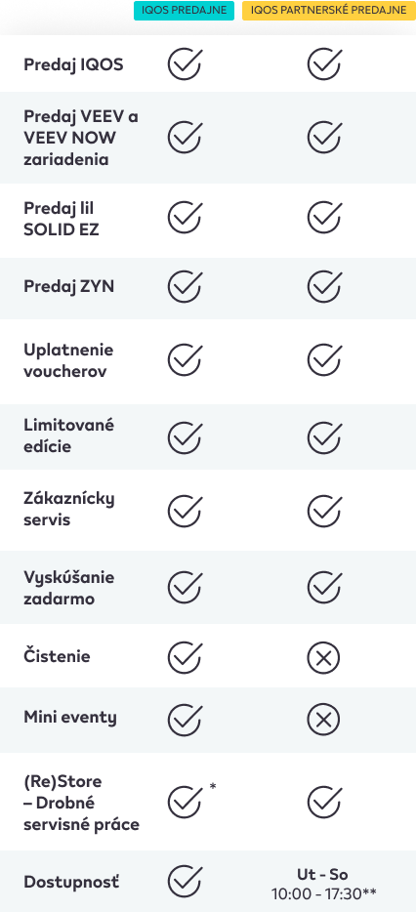Click Dostupnosť checkmark icon

click(185, 881)
